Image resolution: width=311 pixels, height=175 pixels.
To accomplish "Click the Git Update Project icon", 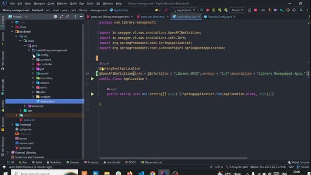I will [x=270, y=10].
